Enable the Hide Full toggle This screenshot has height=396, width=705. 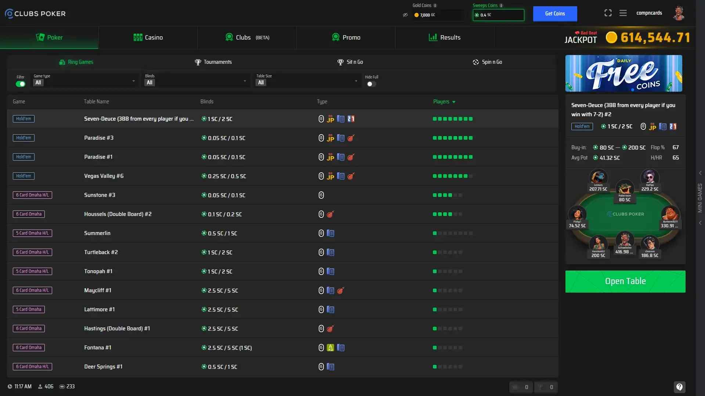[x=371, y=84]
